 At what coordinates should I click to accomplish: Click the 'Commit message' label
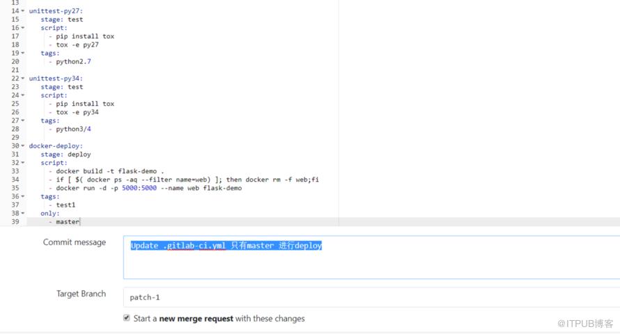[75, 242]
